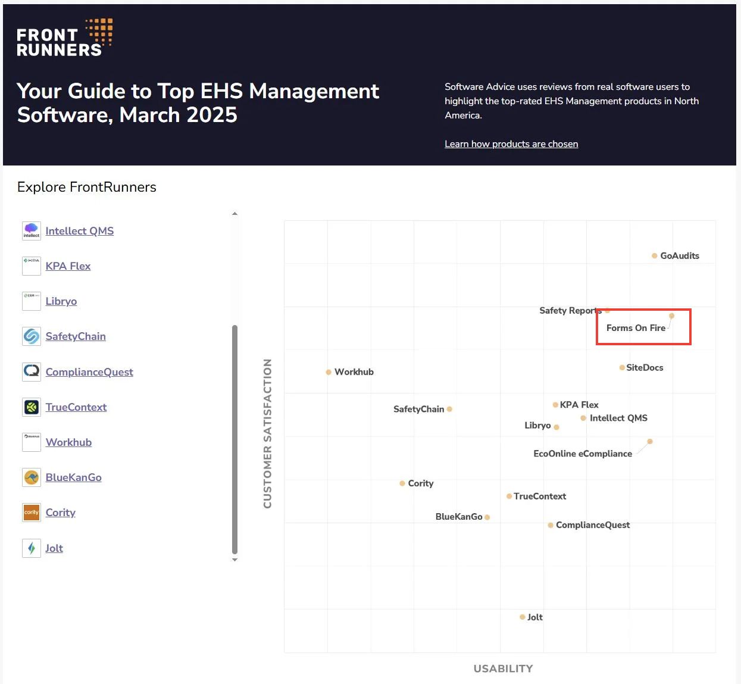Select the Jolt point on chart
The height and width of the screenshot is (684, 741).
(x=522, y=617)
